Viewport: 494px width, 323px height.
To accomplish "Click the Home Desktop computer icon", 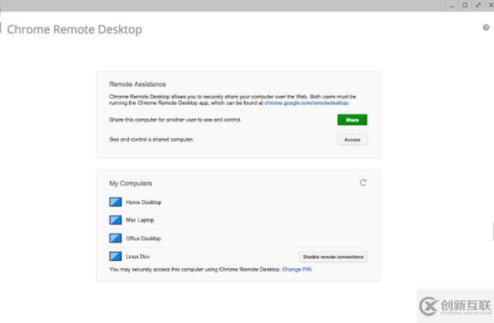I will [x=115, y=202].
